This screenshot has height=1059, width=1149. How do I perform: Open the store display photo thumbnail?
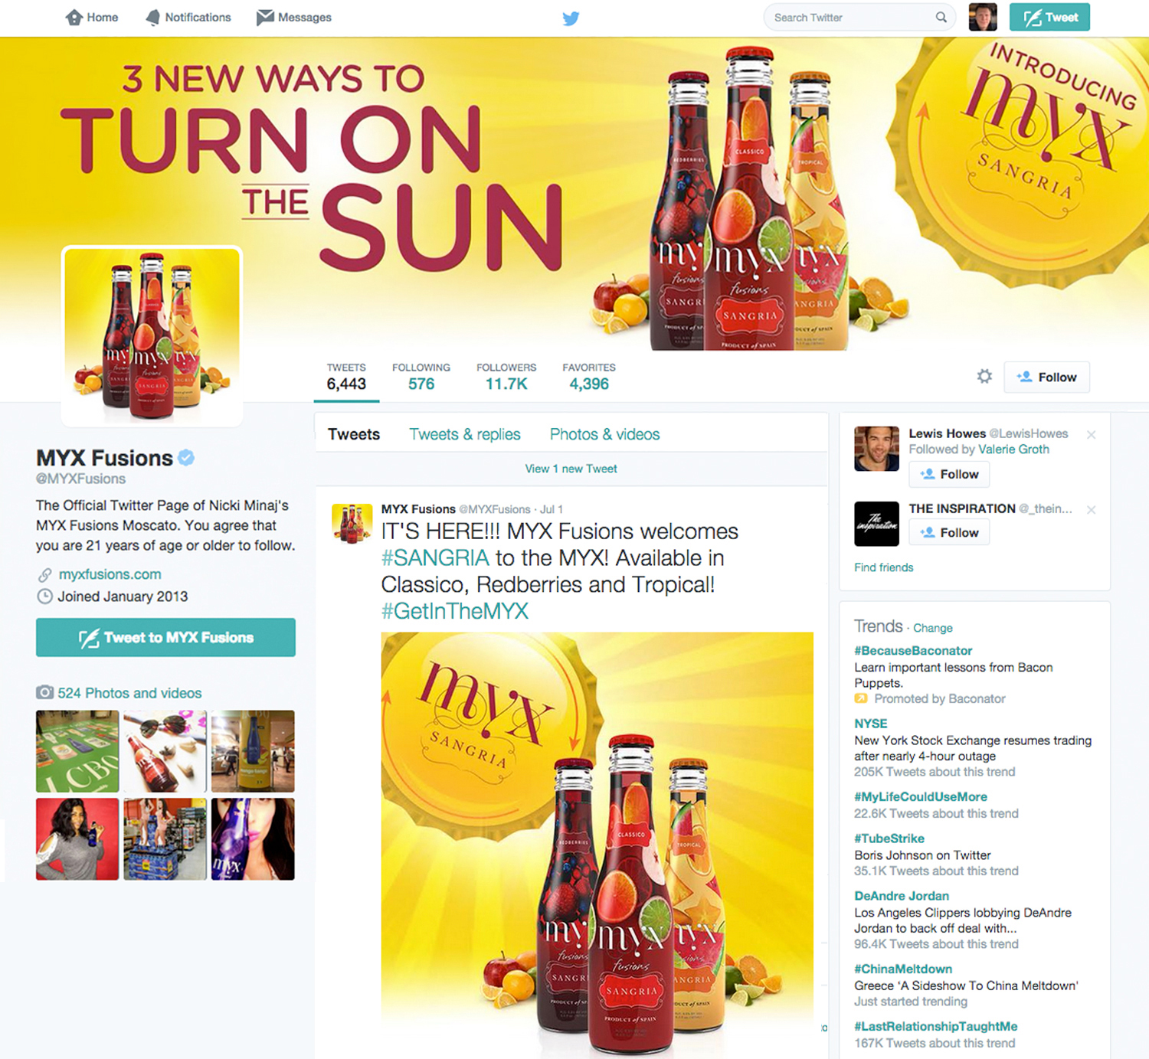point(165,838)
